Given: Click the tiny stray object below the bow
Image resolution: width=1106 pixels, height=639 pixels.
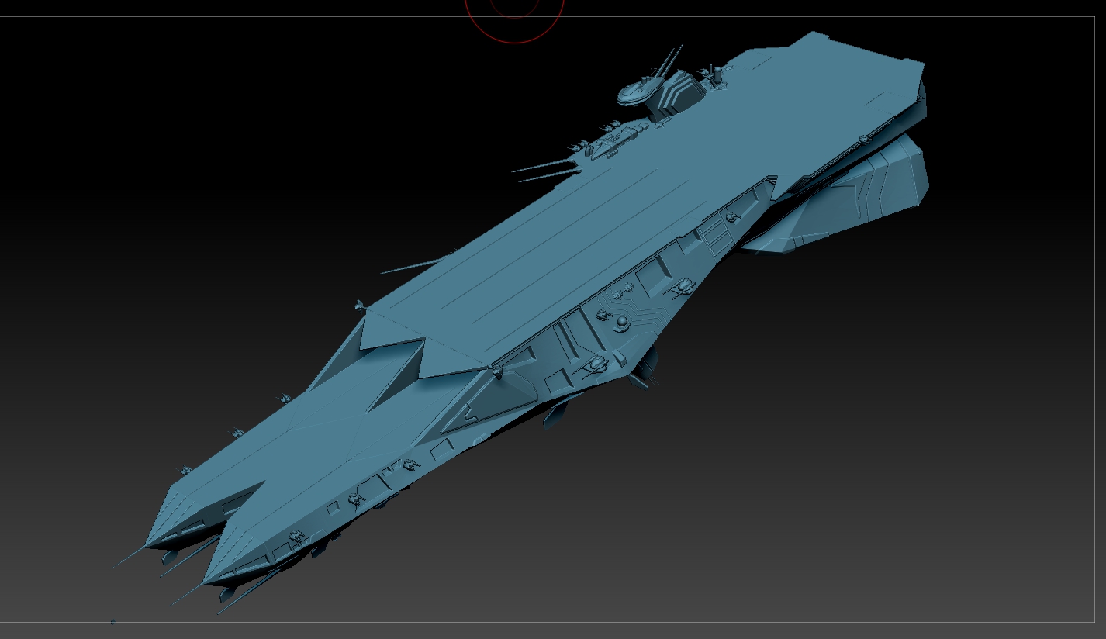Looking at the screenshot, I should click(112, 622).
